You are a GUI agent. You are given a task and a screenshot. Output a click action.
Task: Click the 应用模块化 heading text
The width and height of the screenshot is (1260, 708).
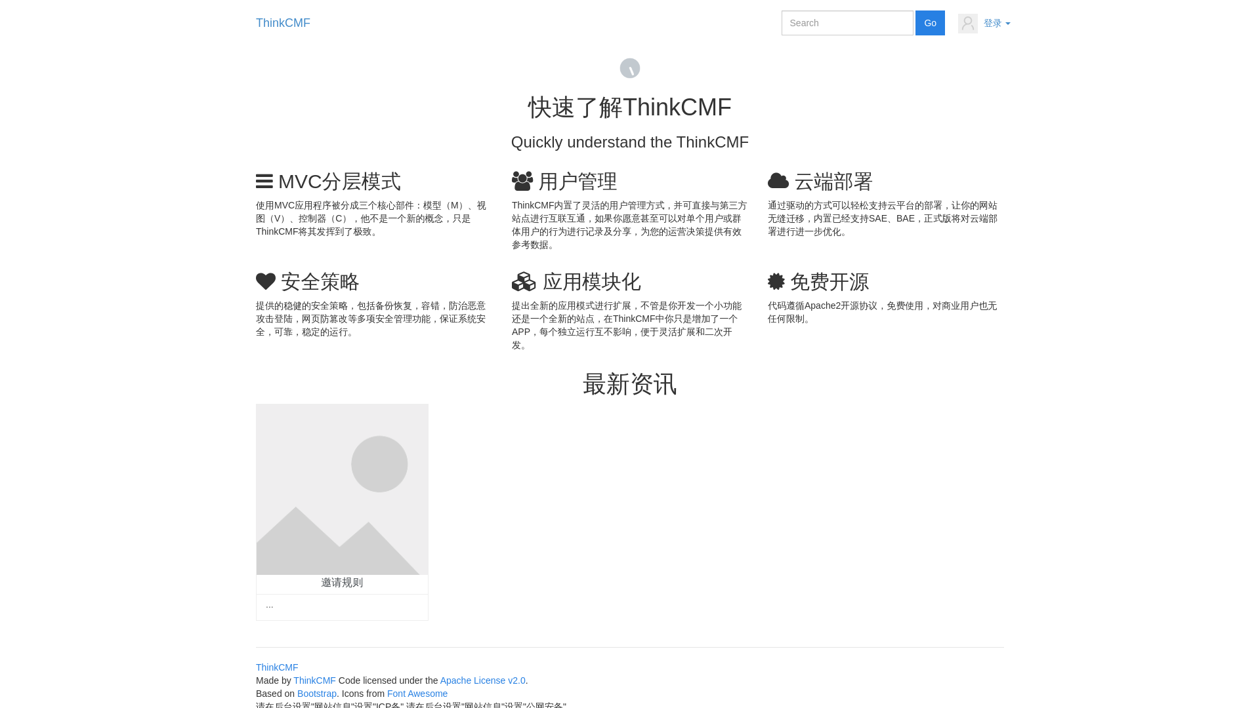[x=592, y=282]
